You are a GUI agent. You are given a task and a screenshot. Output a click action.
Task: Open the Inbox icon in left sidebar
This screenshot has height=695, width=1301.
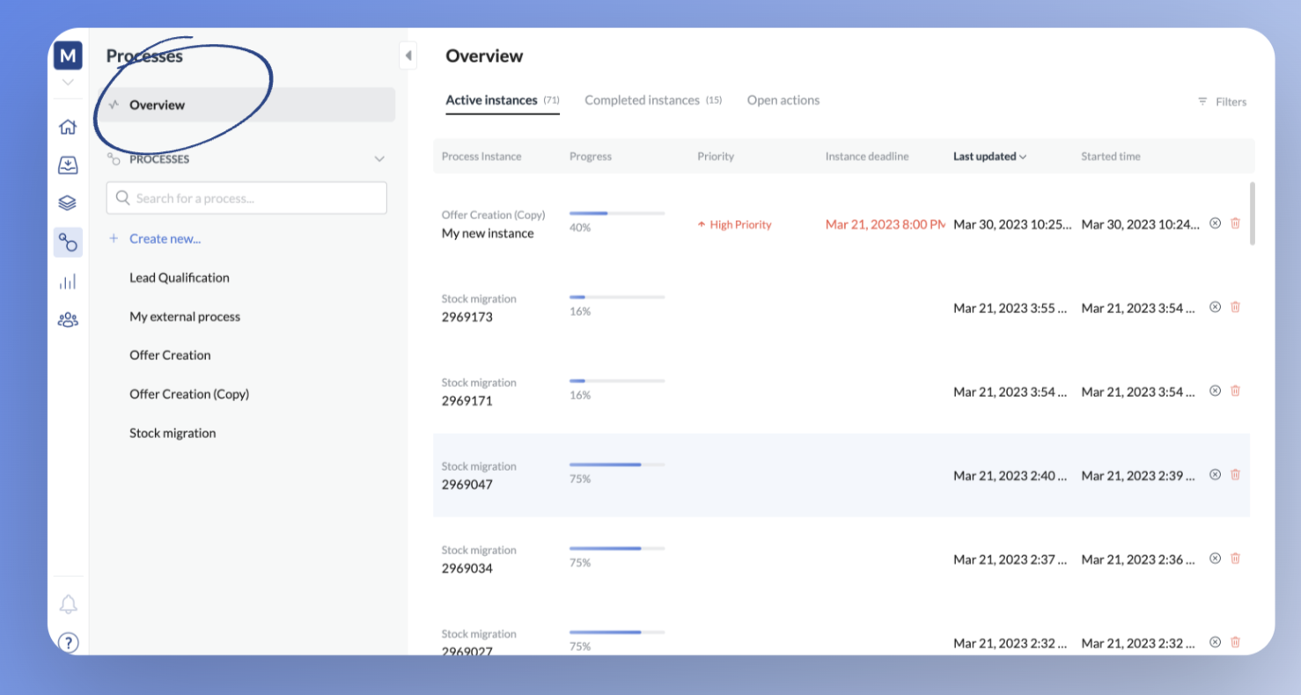click(x=68, y=165)
